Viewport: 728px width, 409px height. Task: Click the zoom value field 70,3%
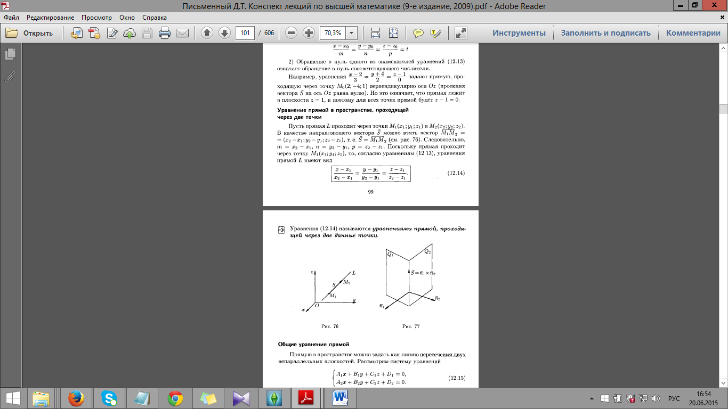pos(333,33)
